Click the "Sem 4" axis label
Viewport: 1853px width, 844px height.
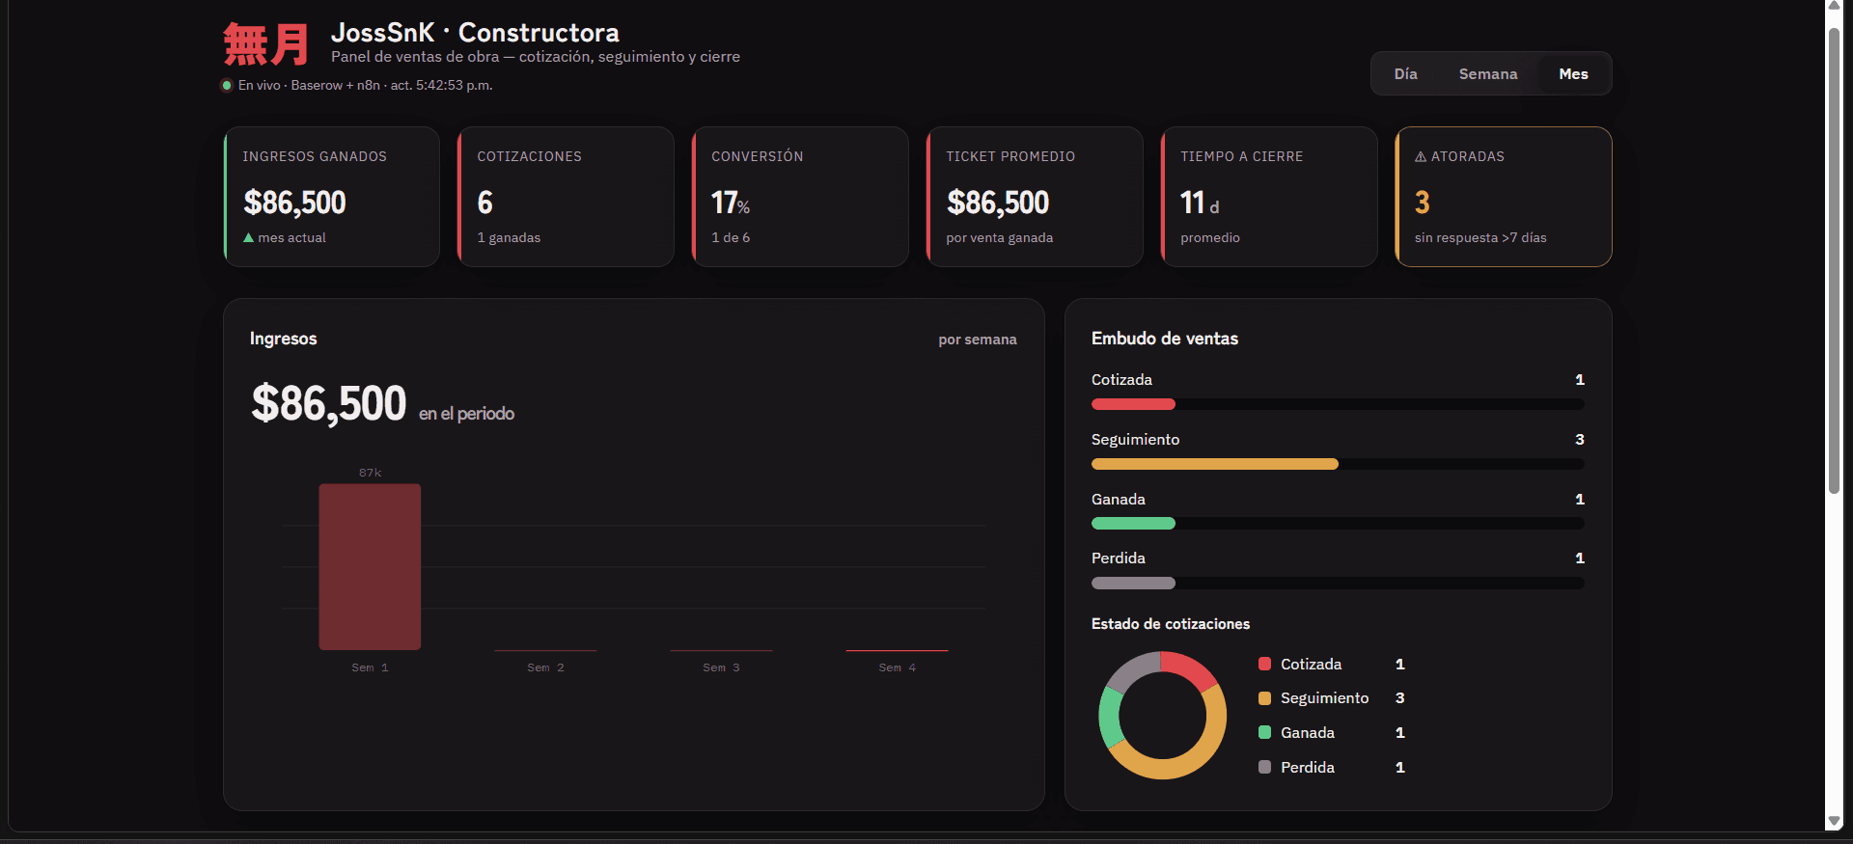point(897,667)
